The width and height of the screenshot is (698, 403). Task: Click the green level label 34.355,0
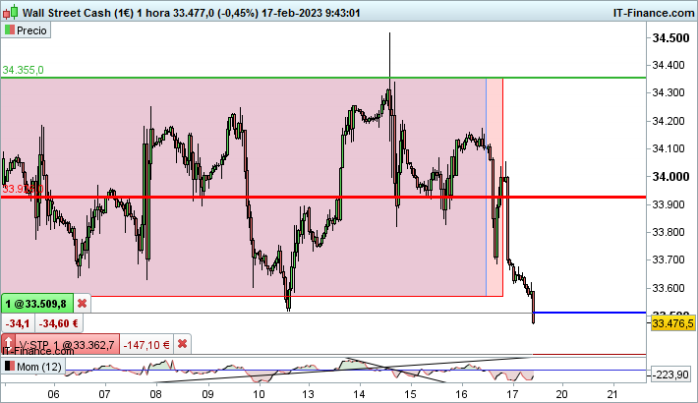point(24,70)
